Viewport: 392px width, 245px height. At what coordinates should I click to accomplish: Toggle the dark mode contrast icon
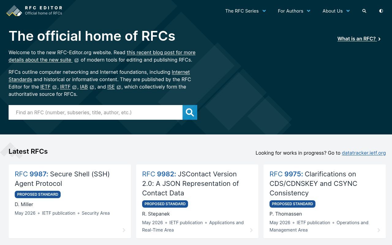(381, 11)
